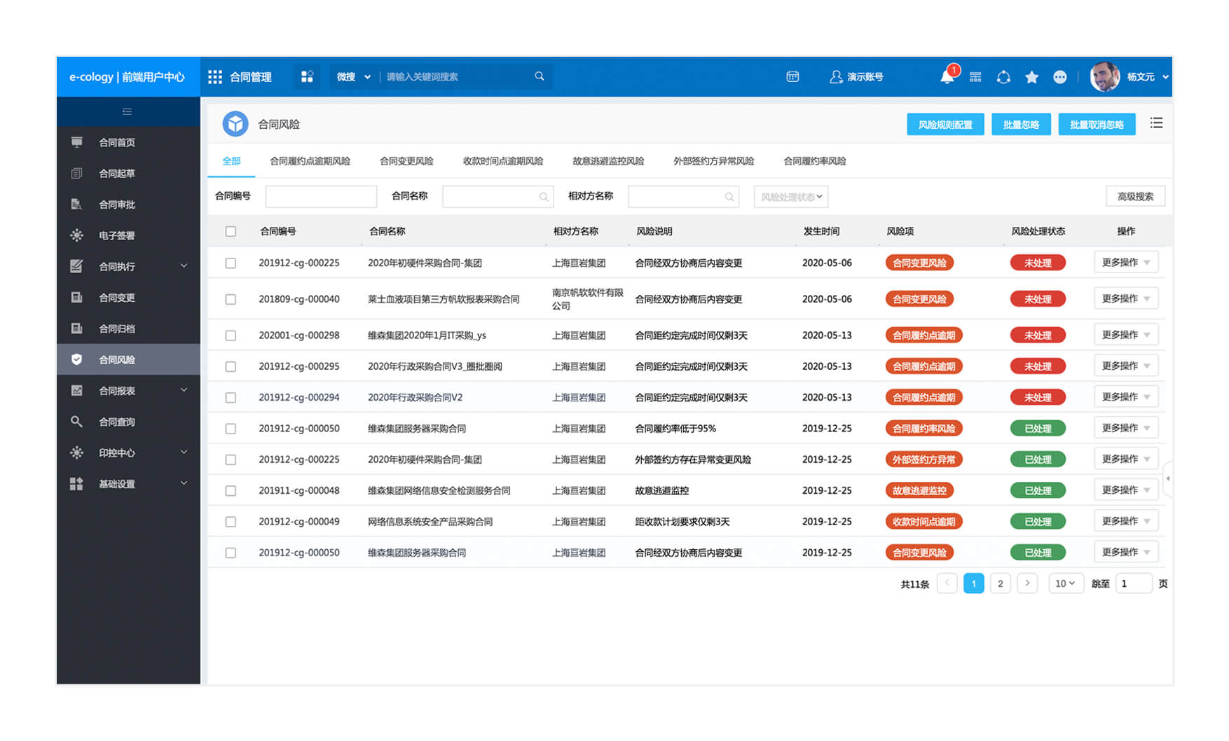Click the 批量取消忽略 button
The image size is (1229, 741).
coord(1097,125)
